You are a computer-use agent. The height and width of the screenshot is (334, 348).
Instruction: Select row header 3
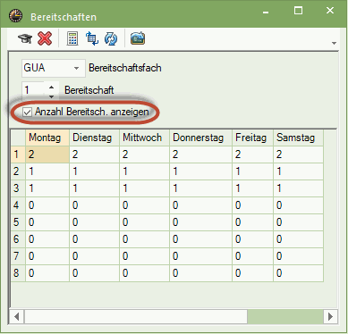(18, 188)
